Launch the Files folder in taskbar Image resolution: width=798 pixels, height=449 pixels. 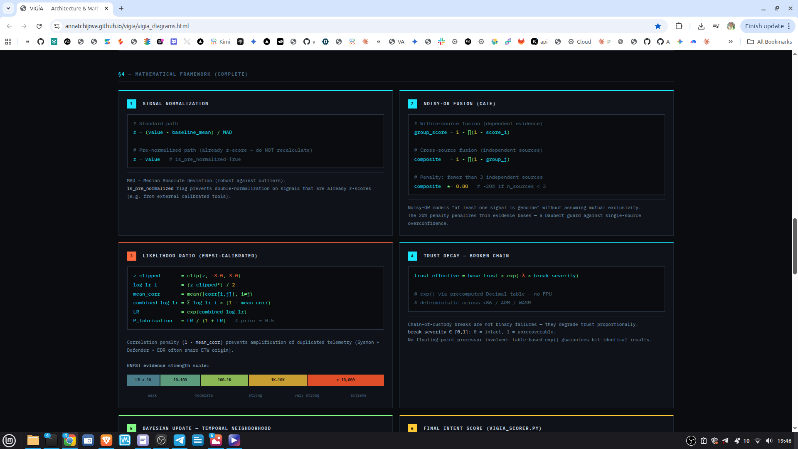[33, 440]
